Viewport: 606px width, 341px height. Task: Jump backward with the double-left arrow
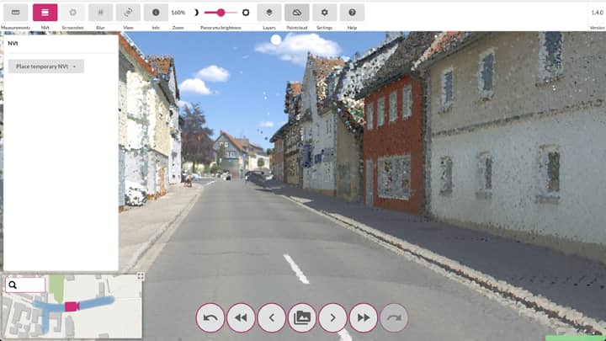click(241, 317)
